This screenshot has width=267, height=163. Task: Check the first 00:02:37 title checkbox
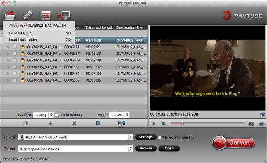pos(15,54)
